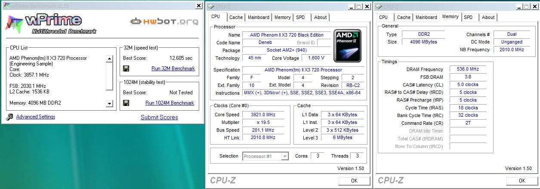Switch to Cache tab in first CPU-Z window

coord(236,17)
